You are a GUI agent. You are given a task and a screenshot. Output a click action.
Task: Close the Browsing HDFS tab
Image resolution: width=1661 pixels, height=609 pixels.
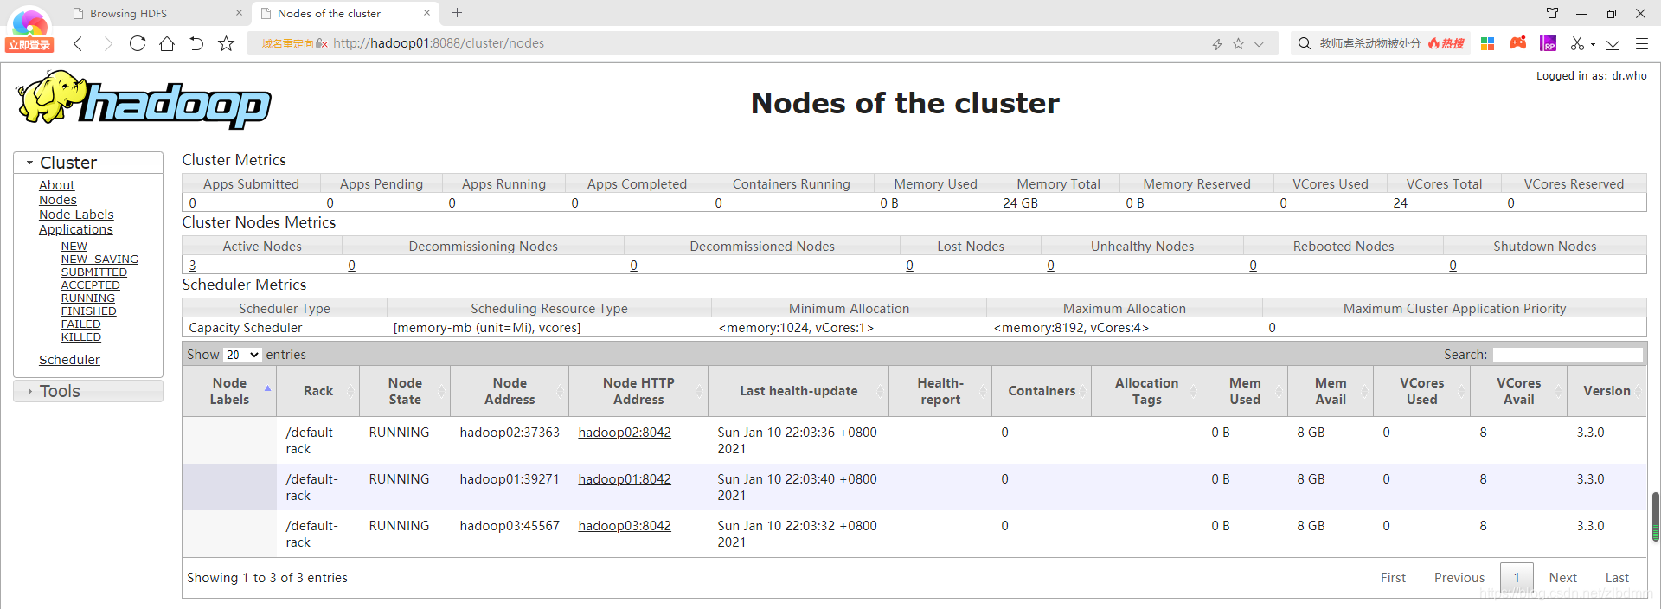click(x=239, y=13)
